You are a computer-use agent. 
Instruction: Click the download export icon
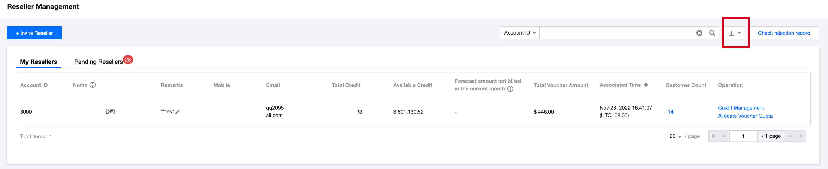click(731, 33)
